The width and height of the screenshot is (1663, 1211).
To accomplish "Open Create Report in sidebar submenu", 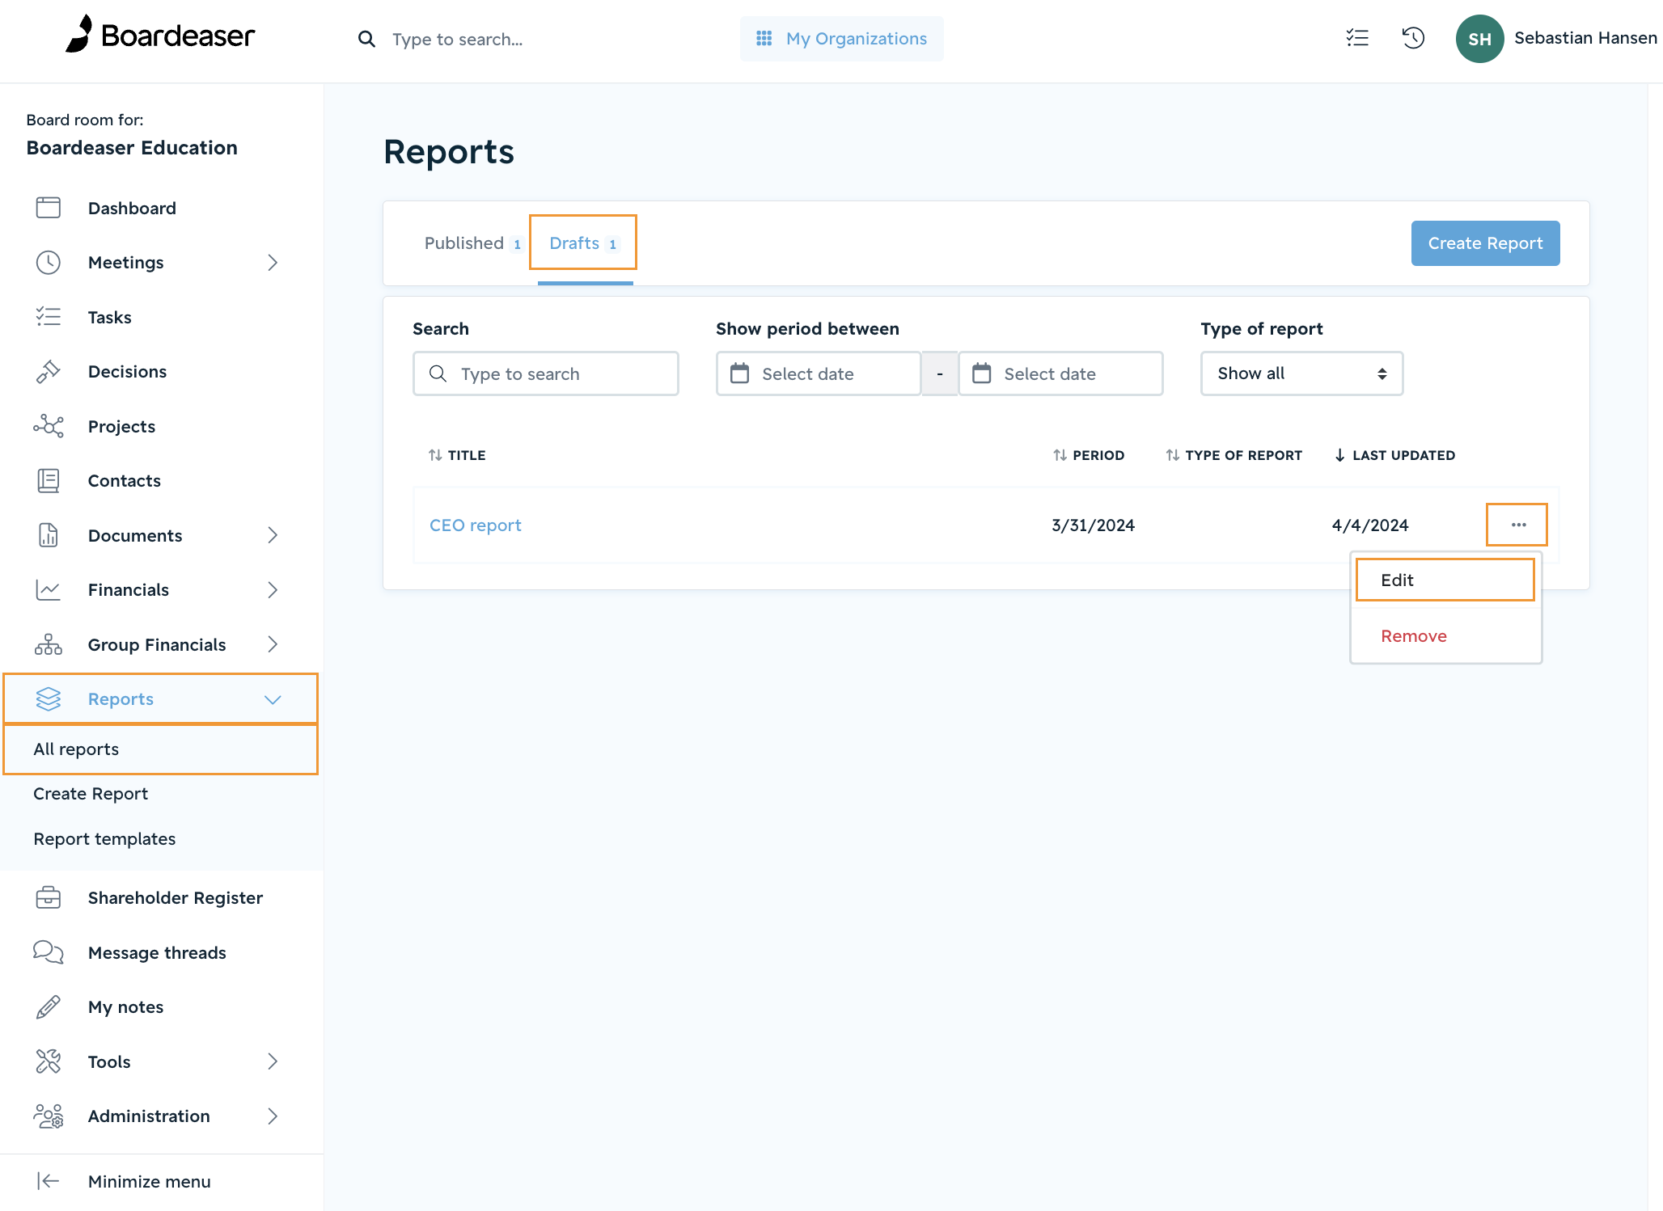I will (91, 794).
